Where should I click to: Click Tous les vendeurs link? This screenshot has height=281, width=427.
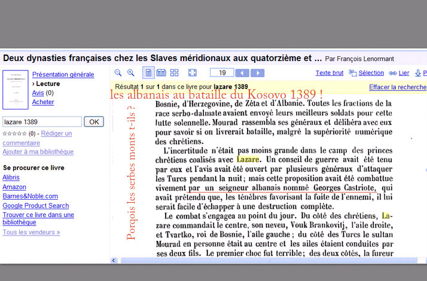pyautogui.click(x=31, y=232)
